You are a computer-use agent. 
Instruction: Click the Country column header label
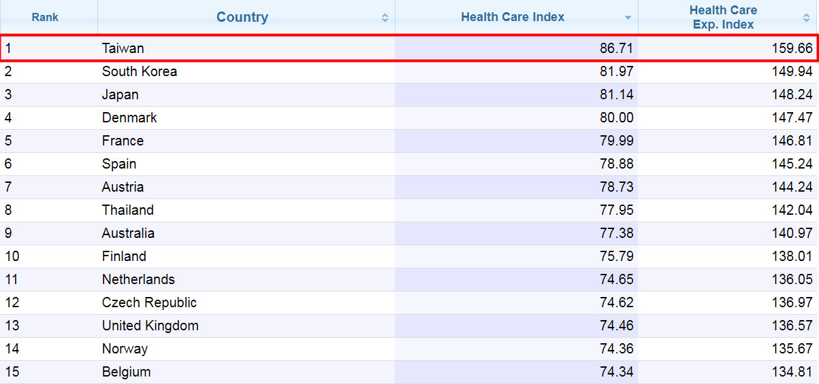pos(242,18)
